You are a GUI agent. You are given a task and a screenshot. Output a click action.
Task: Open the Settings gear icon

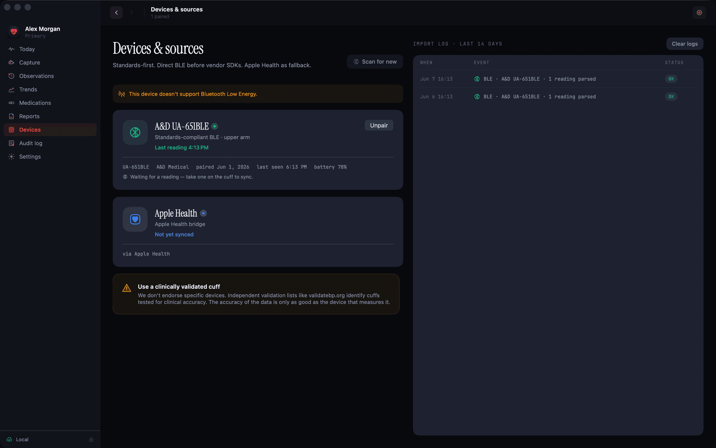[x=11, y=157]
